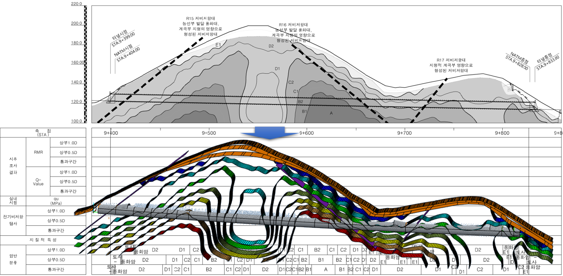
Task: Select the 9+600 station marker
Action: click(305, 133)
